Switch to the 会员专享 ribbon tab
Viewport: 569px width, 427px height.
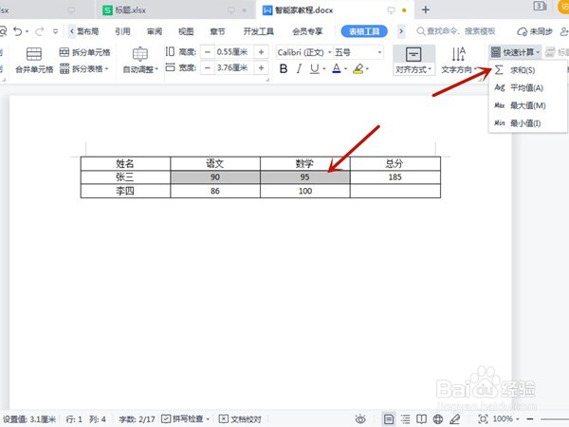pos(307,31)
